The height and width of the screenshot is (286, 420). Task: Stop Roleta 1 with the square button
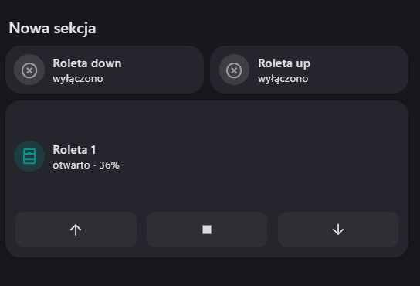pyautogui.click(x=207, y=230)
